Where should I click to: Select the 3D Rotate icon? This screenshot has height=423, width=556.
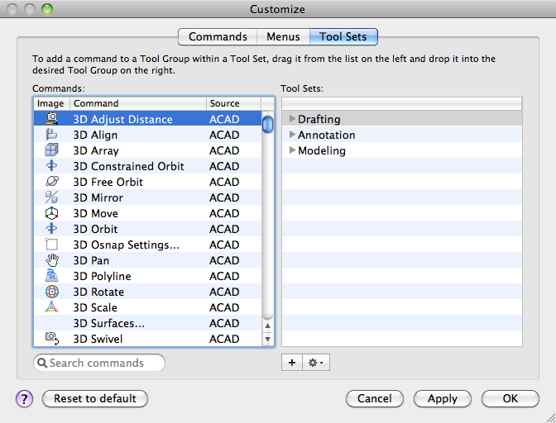(x=51, y=292)
